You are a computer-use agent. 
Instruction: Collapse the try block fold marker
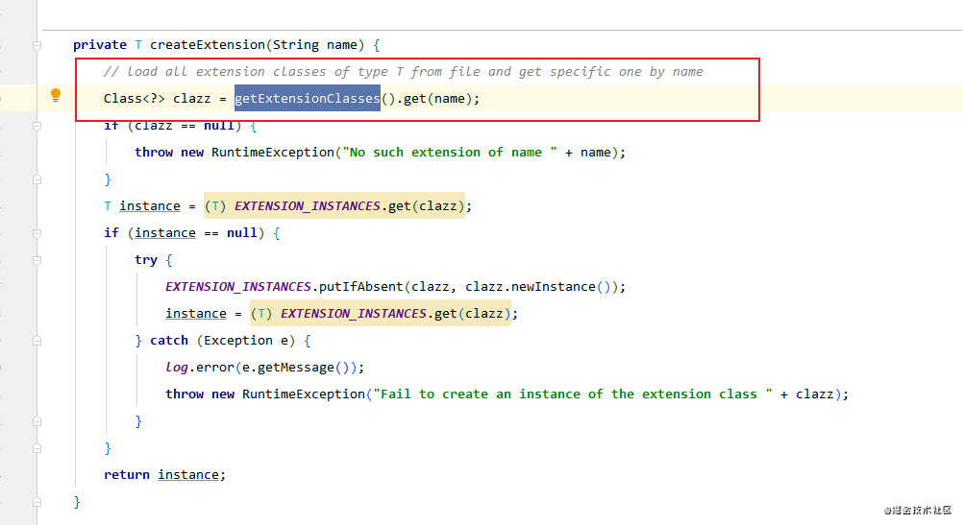click(x=37, y=261)
